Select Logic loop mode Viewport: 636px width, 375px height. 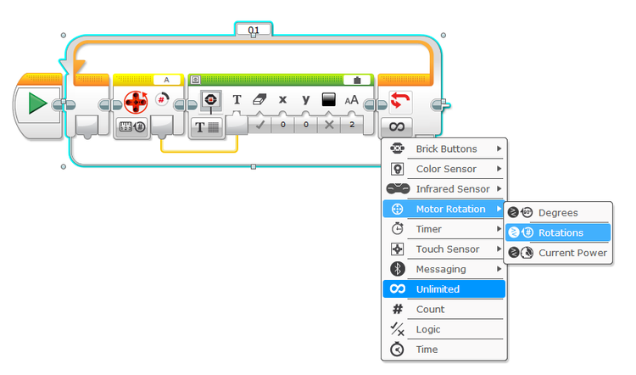pyautogui.click(x=430, y=329)
